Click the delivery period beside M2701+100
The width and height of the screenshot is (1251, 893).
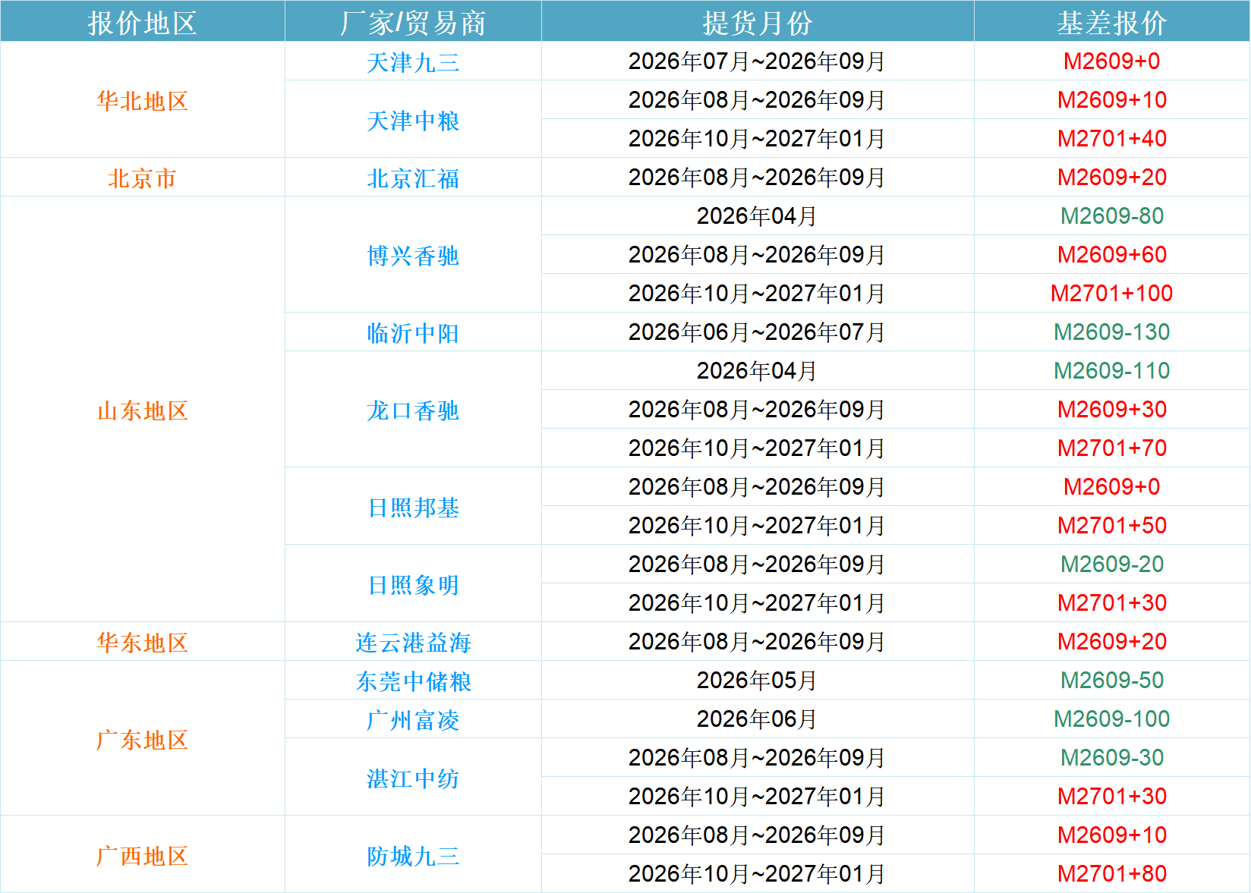[x=757, y=294]
